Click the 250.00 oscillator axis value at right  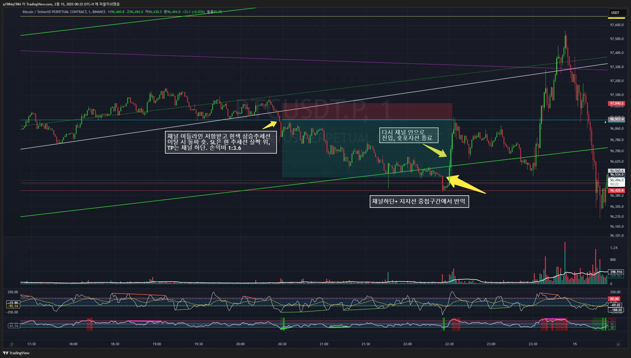pyautogui.click(x=615, y=292)
